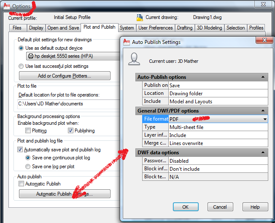
Task: Open the hp deskjet 5550 output device dropdown
Action: pyautogui.click(x=73, y=56)
